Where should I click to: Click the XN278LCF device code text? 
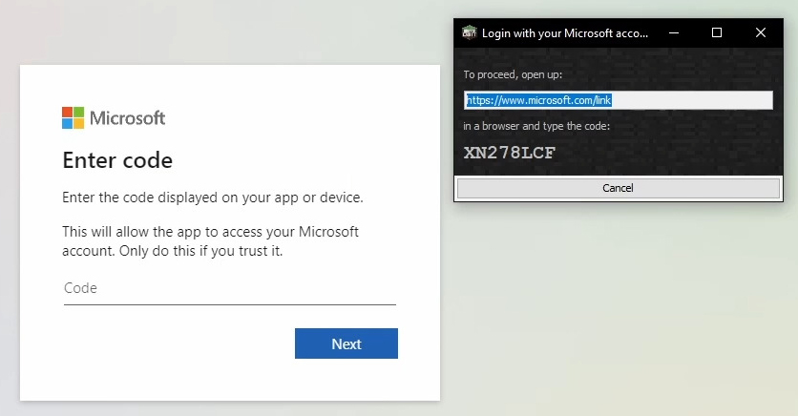point(510,153)
